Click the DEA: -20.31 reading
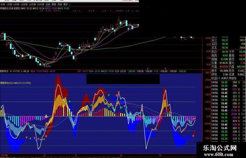 (94, 71)
